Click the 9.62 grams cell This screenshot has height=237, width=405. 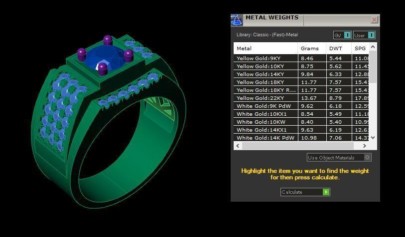tap(312, 106)
